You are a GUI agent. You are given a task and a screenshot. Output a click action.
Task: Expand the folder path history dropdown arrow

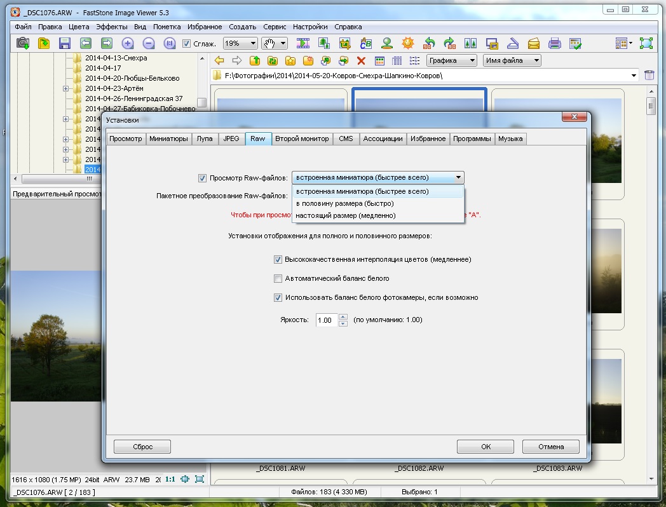(634, 76)
